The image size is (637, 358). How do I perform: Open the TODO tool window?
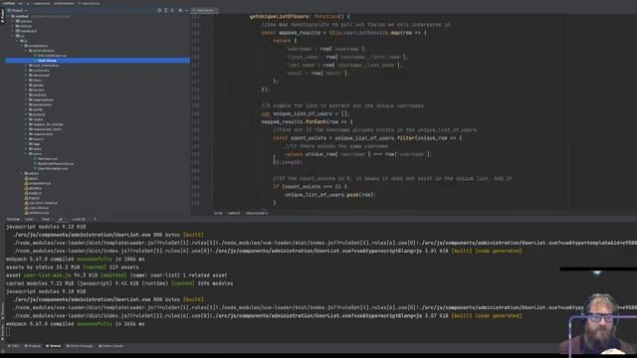tap(14, 346)
